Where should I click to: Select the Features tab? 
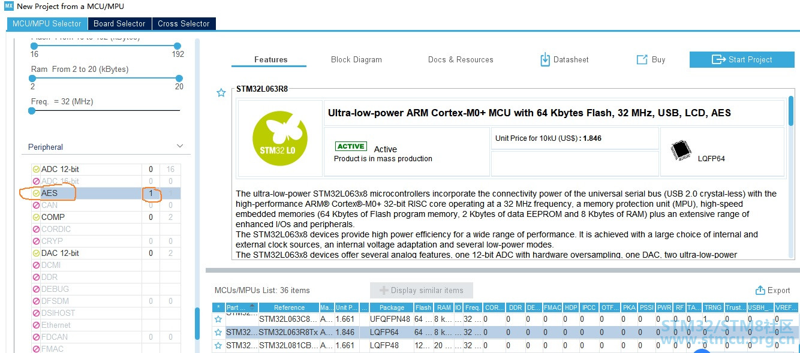coord(270,59)
